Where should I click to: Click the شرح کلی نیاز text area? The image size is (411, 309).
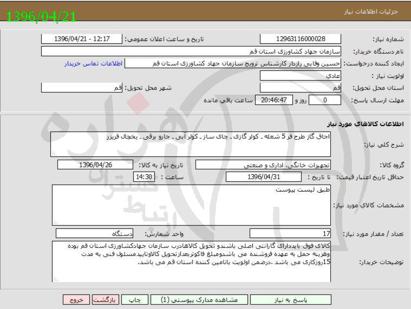pyautogui.click(x=191, y=144)
